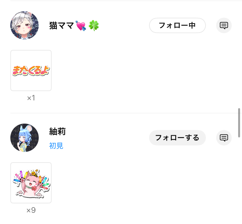Unfollow 猫ママ via フォロー中 button
The height and width of the screenshot is (224, 242).
pyautogui.click(x=177, y=25)
